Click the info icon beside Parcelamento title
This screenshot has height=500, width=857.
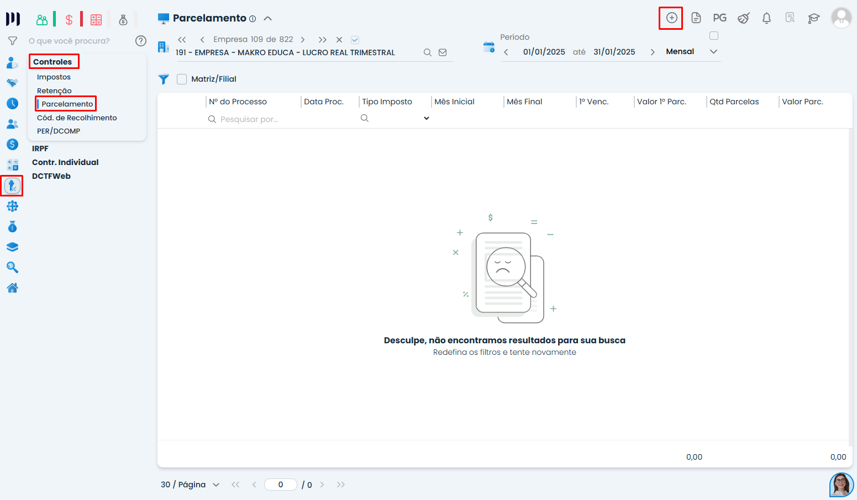pos(253,19)
